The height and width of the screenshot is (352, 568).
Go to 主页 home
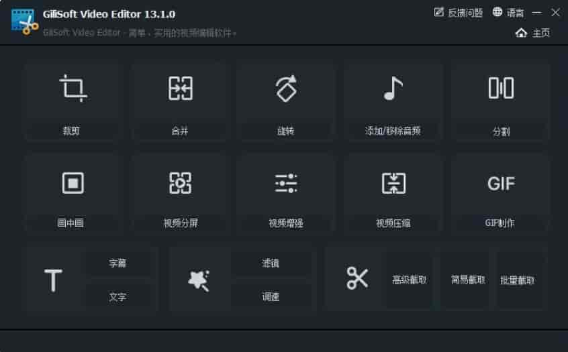click(532, 33)
